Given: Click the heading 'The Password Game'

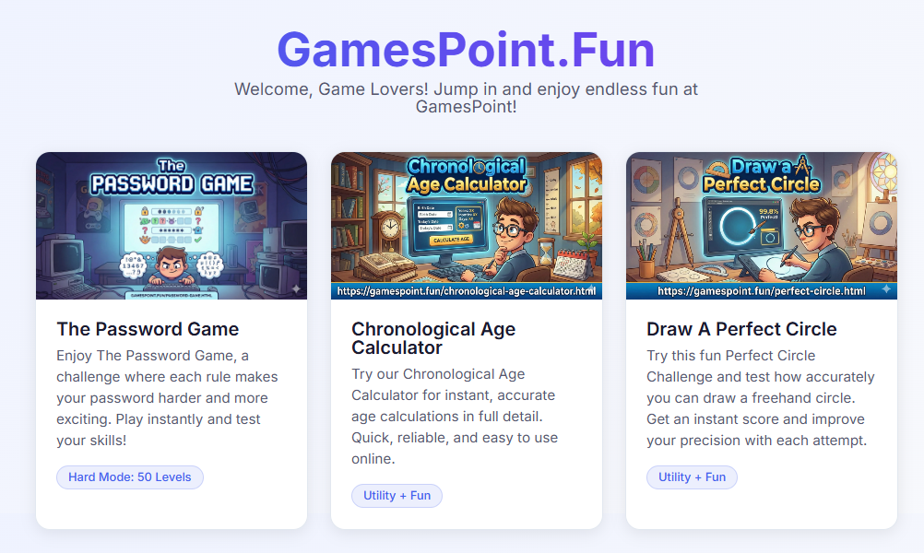Looking at the screenshot, I should (x=148, y=329).
